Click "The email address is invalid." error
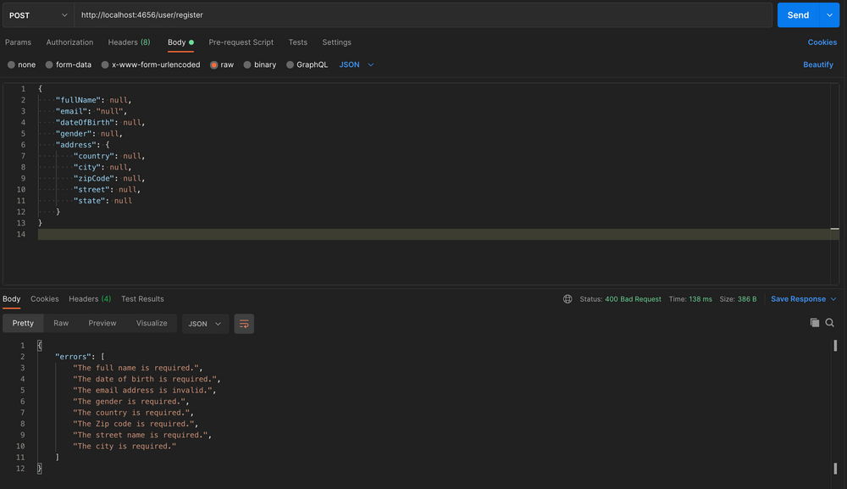847x489 pixels. tap(142, 390)
